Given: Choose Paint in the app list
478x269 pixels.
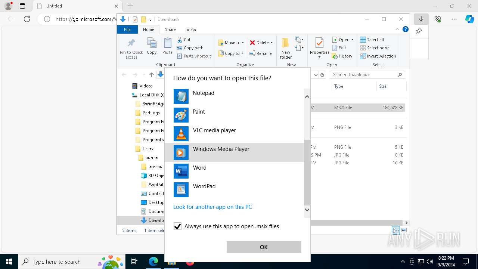Looking at the screenshot, I should tap(234, 115).
